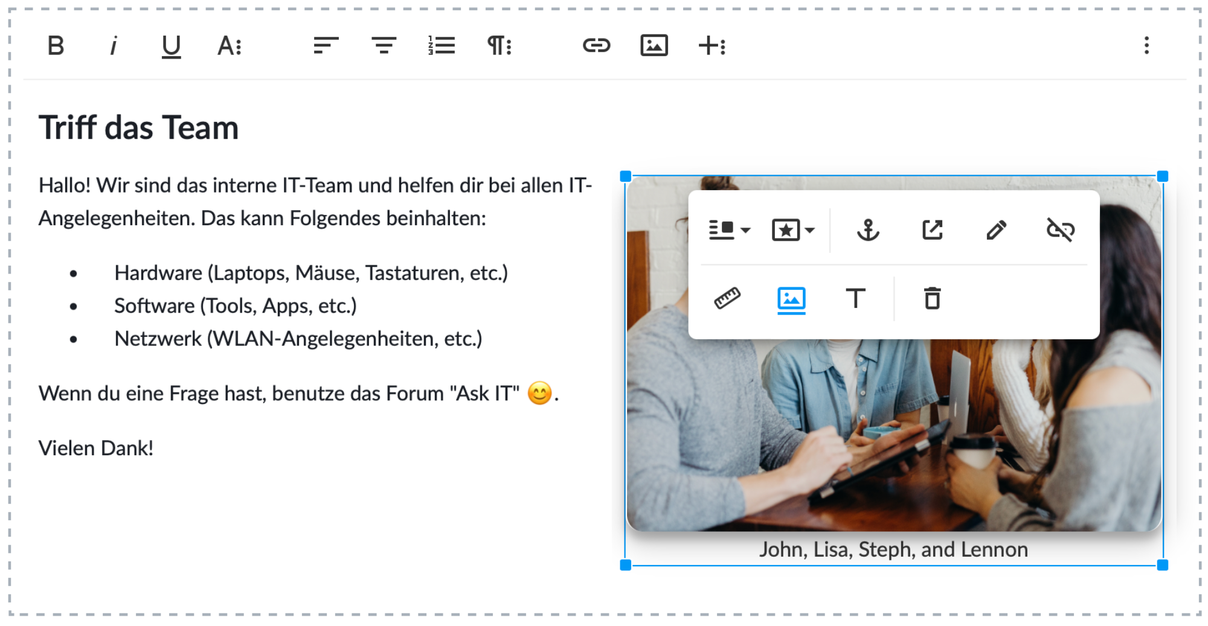
Task: Delete the image with trash icon
Action: coord(932,298)
